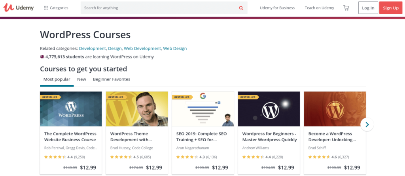The image size is (405, 176).
Task: Click the Udemy logo
Action: (x=19, y=8)
